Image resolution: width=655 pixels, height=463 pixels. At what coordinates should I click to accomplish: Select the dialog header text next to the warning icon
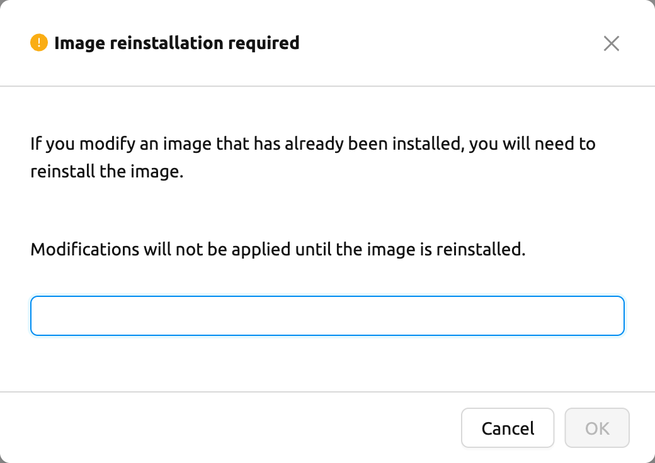click(177, 43)
